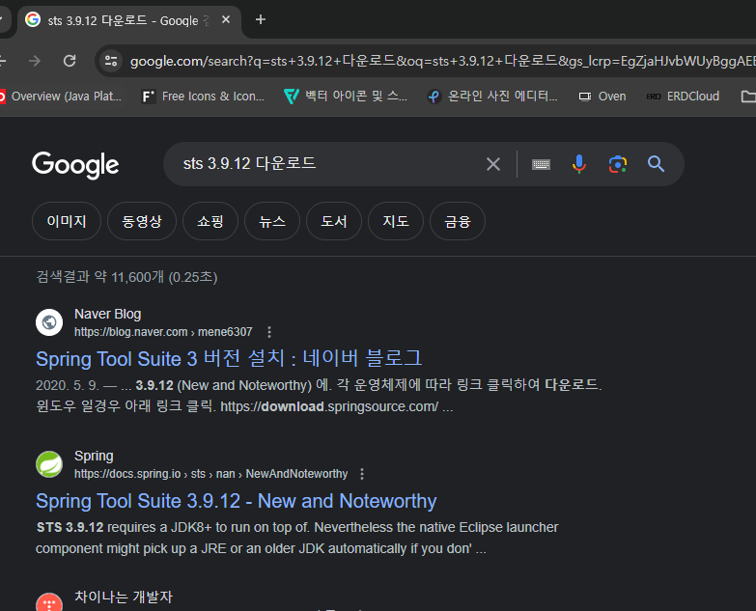Open Spring Tool Suite 3 버전 설치 result
The width and height of the screenshot is (756, 611).
[x=229, y=359]
